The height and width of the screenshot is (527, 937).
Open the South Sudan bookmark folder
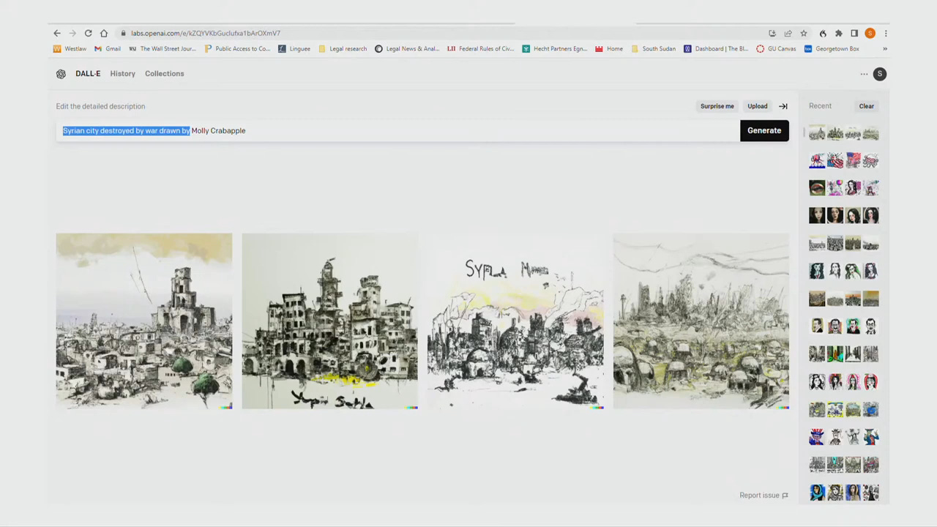point(654,49)
